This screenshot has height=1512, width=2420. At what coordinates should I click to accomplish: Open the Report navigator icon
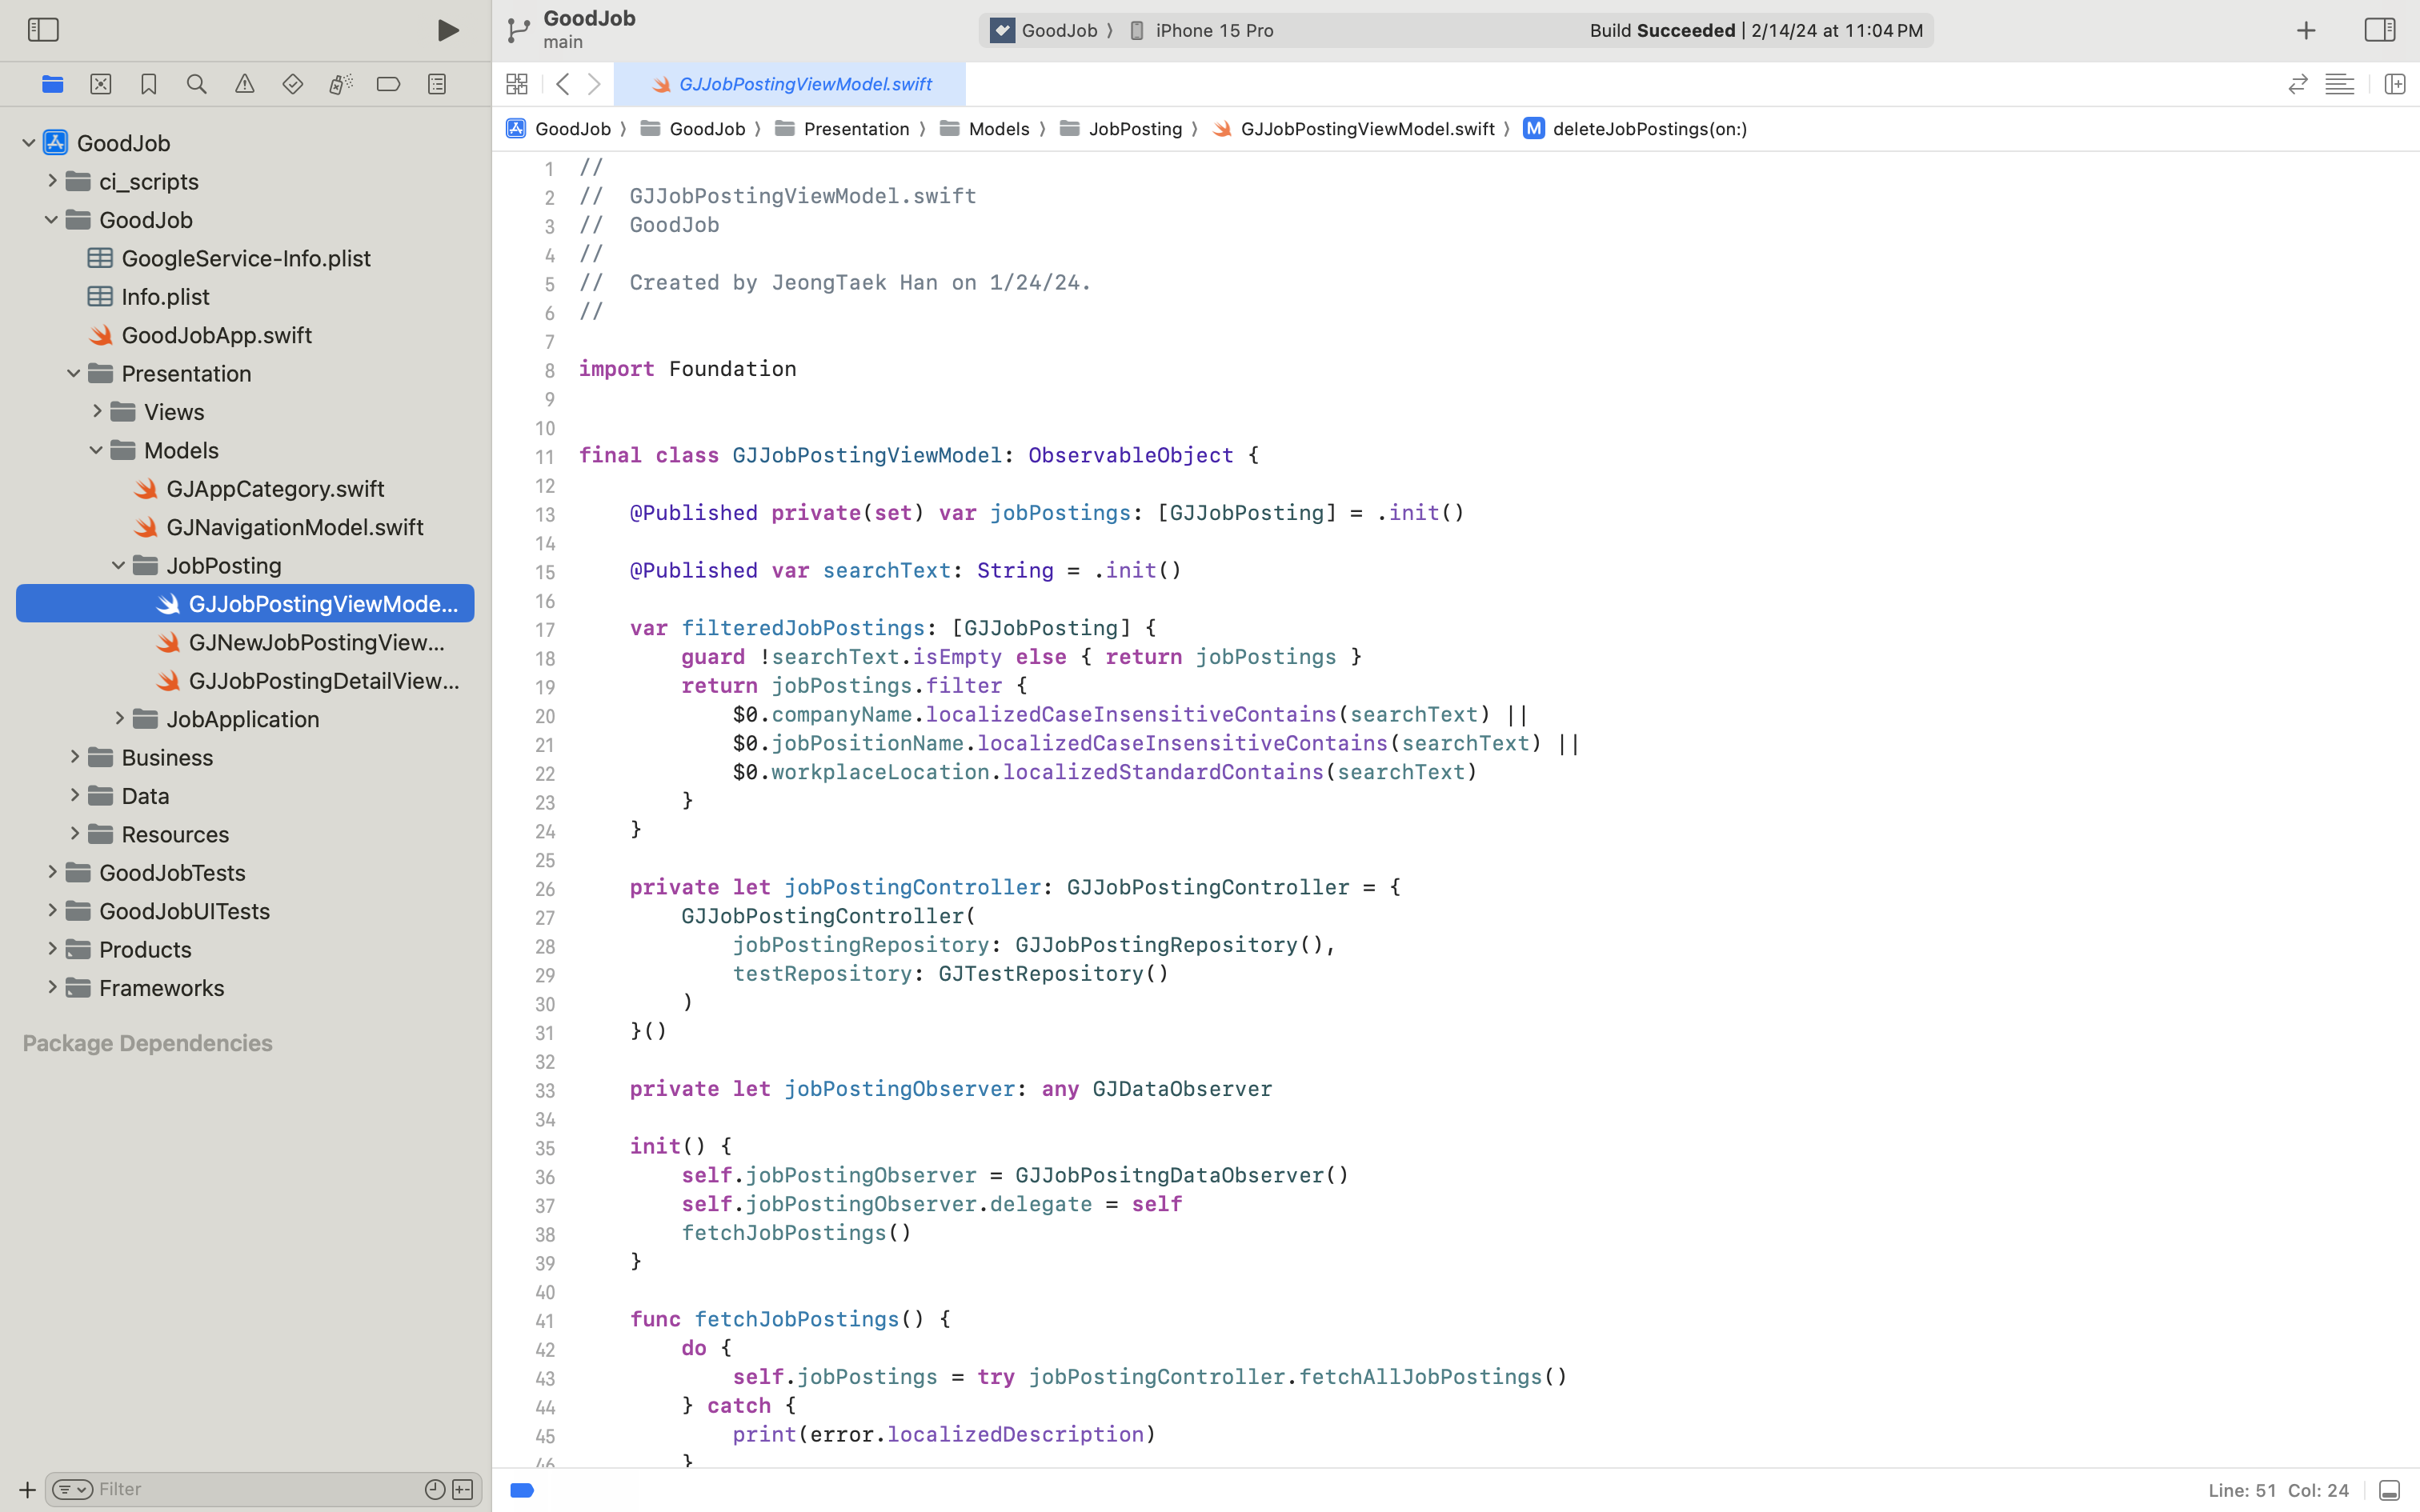coord(437,84)
